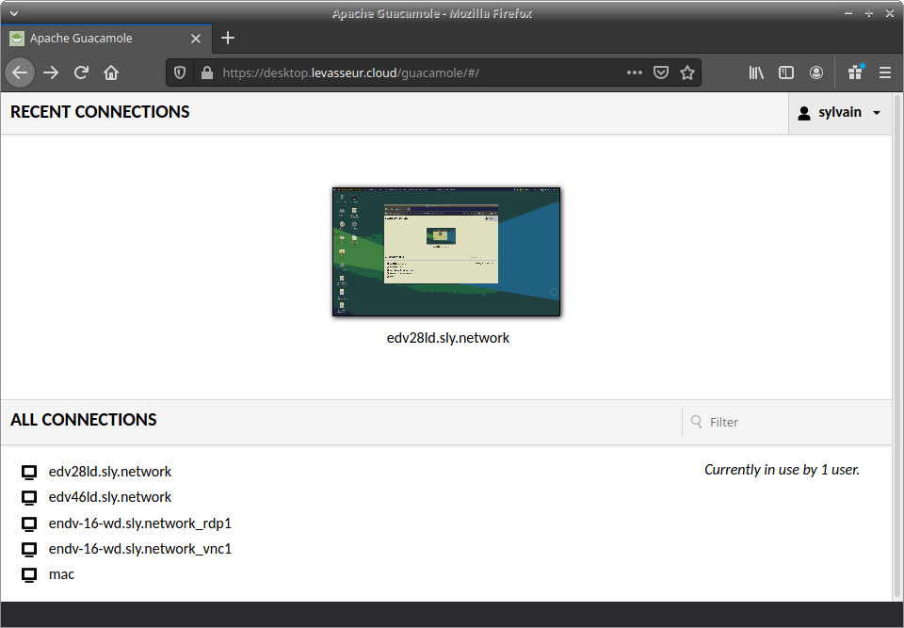The height and width of the screenshot is (628, 904).
Task: Open the sylvain user dropdown menu
Action: [x=839, y=113]
